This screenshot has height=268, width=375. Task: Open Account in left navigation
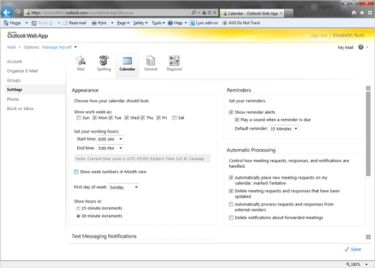click(14, 61)
